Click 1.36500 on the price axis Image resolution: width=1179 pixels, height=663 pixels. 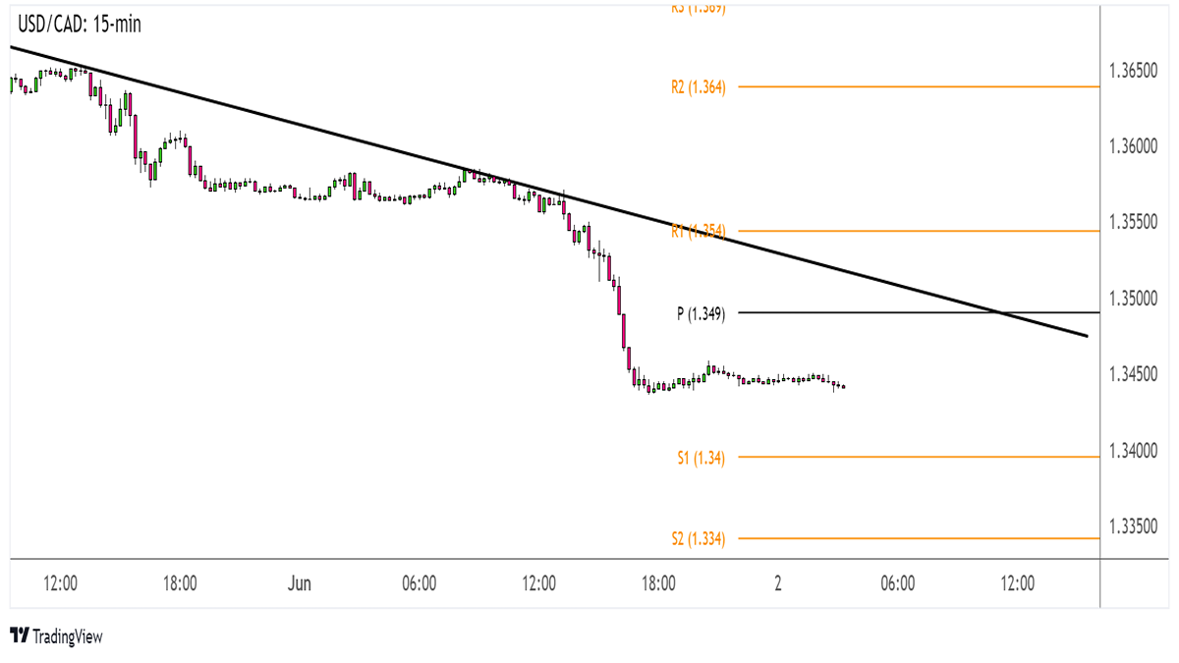click(x=1138, y=71)
